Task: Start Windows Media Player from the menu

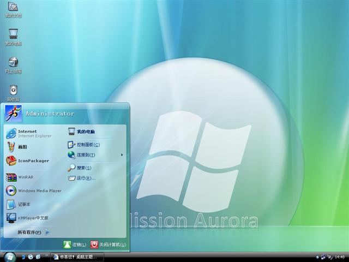Action: [33, 190]
